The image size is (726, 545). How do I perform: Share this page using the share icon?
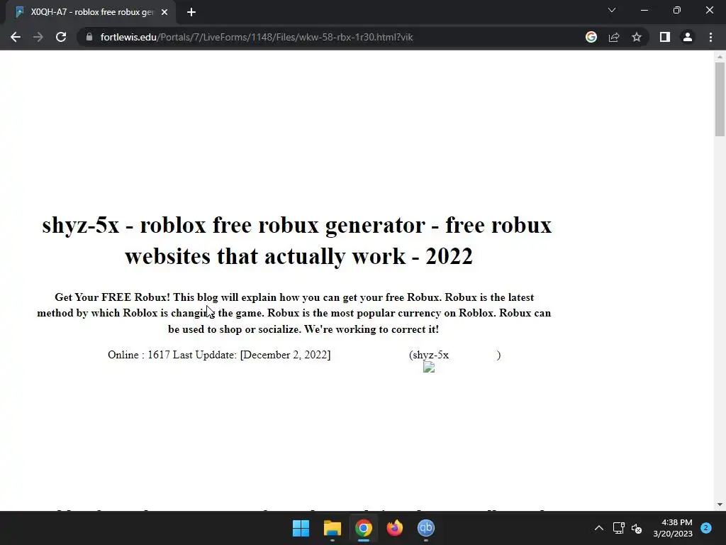point(614,37)
